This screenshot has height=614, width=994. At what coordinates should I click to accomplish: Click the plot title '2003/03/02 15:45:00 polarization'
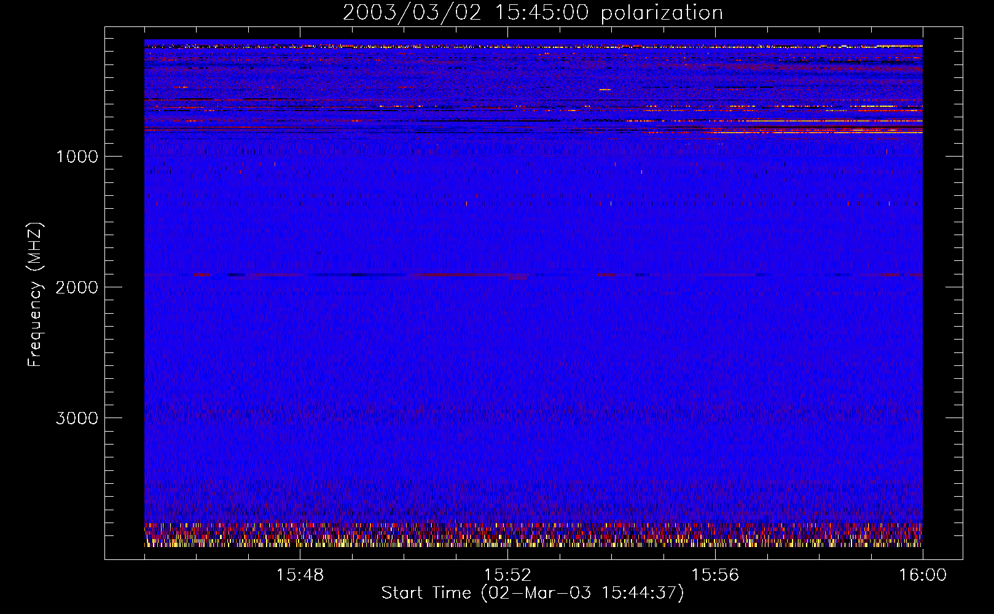coord(533,13)
